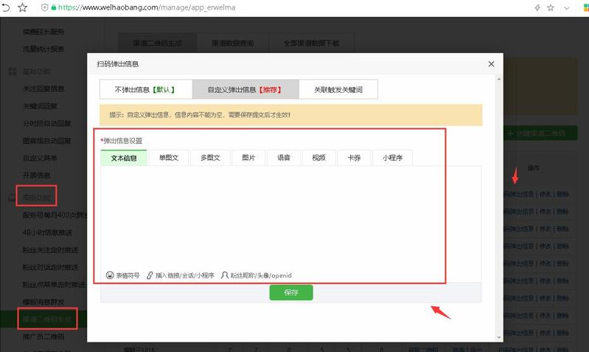Switch to background 渠道二维码生成 page tab
The image size is (589, 352).
pyautogui.click(x=158, y=44)
